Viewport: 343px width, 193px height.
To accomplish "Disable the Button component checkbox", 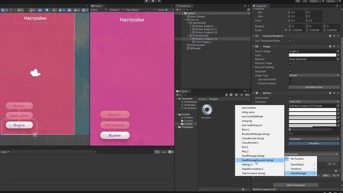I will coord(260,93).
